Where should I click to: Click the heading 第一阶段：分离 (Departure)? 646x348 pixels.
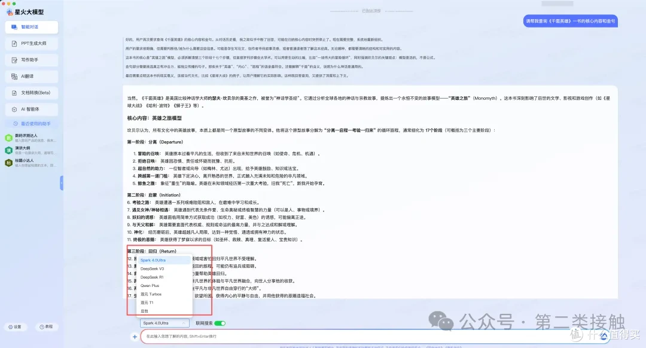pyautogui.click(x=155, y=142)
